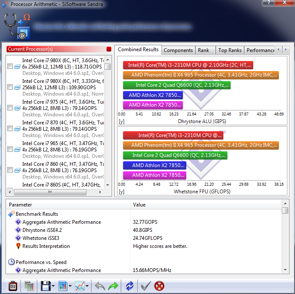Click the stethoscope module icon in header
This screenshot has width=295, height=294.
[17, 26]
